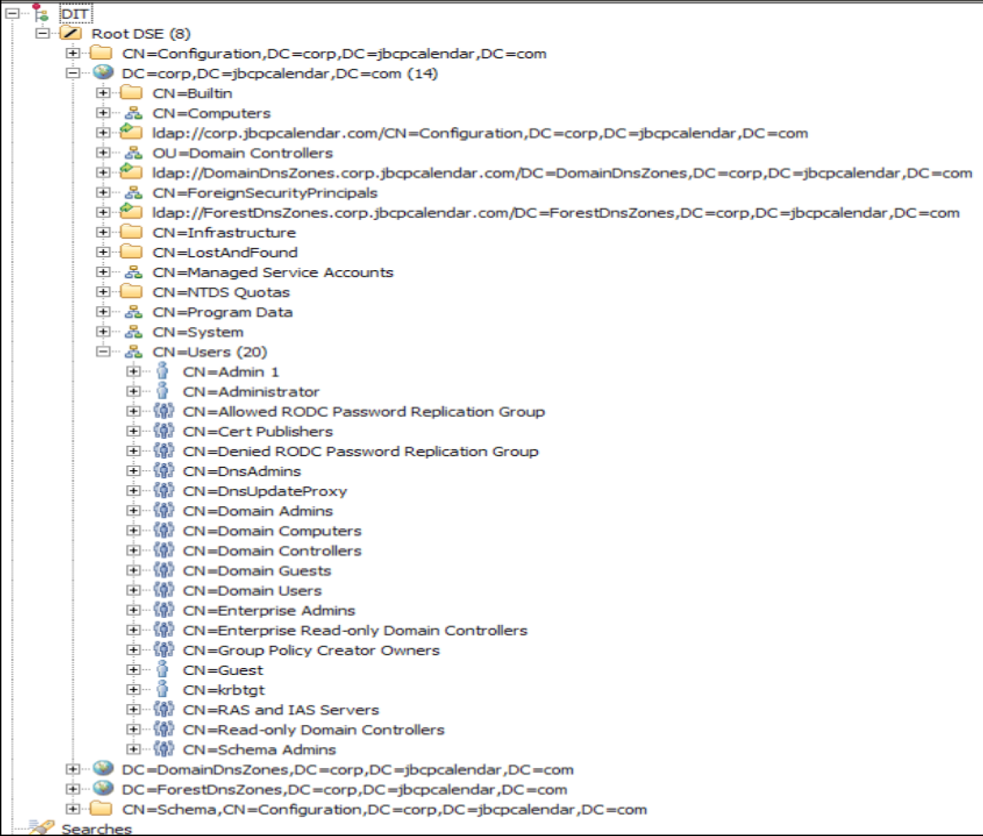Expand CN=Allowed RODC Password Replication Group
This screenshot has width=983, height=836.
click(133, 411)
